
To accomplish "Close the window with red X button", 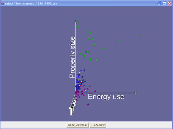I will [x=169, y=3].
